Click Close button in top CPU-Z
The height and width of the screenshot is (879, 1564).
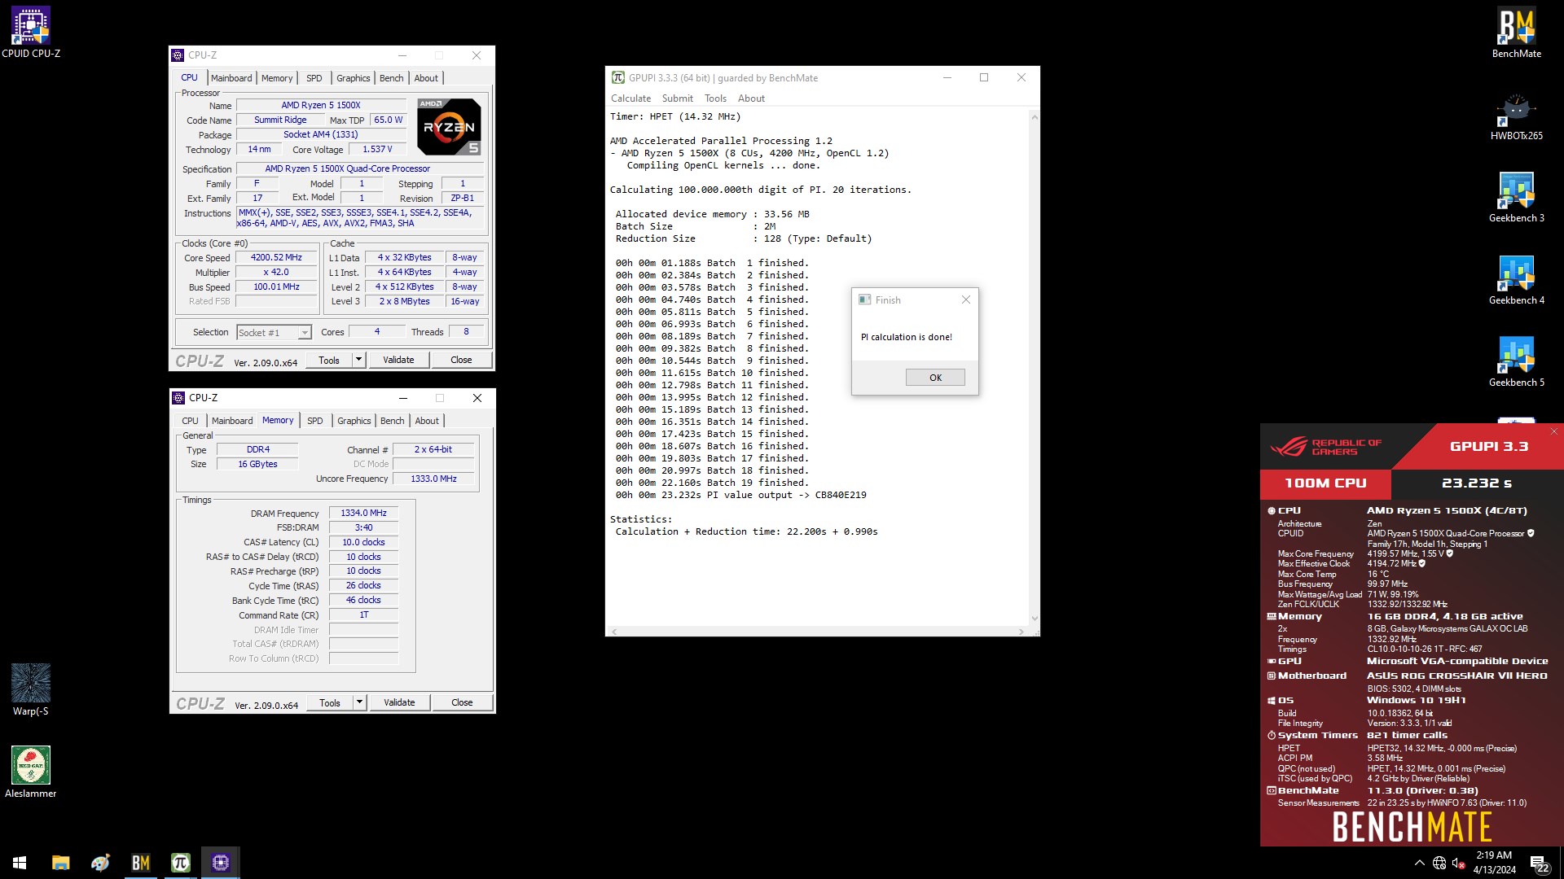tap(461, 360)
